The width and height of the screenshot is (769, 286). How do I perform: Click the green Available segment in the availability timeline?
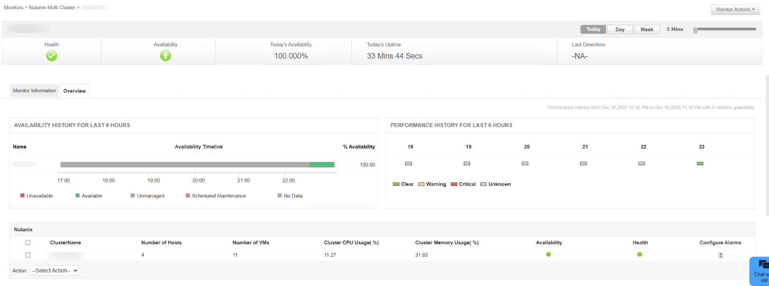322,165
